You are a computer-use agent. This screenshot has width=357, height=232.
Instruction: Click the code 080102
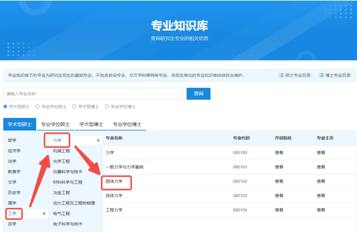point(240,181)
